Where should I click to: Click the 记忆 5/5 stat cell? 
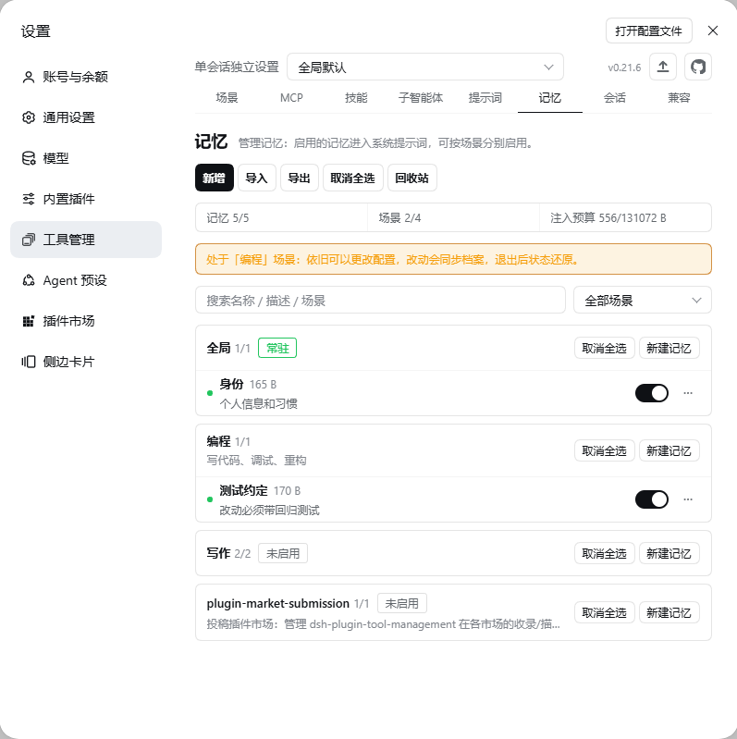tap(281, 217)
